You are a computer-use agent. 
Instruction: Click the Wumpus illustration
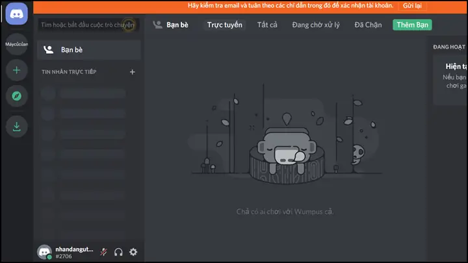[286, 134]
